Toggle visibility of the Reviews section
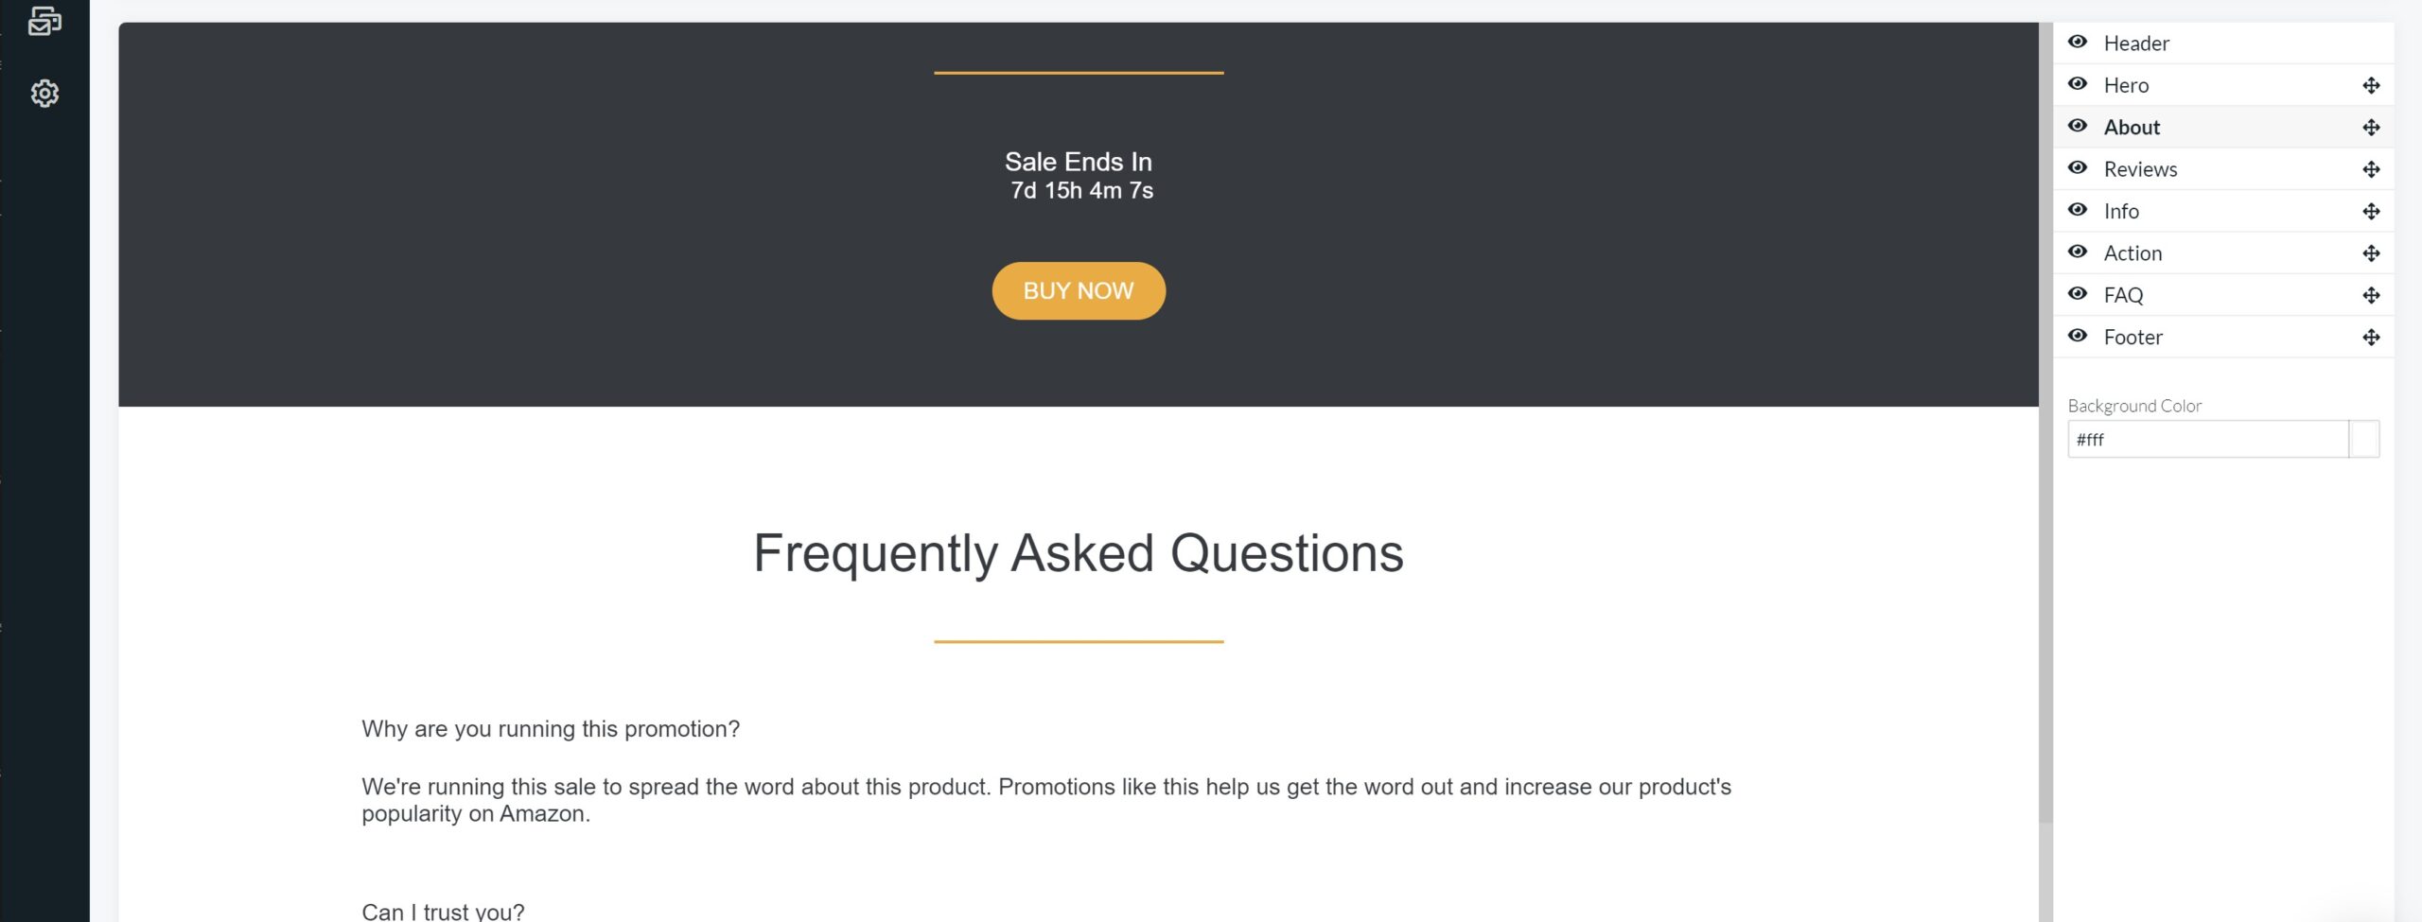 pos(2078,168)
